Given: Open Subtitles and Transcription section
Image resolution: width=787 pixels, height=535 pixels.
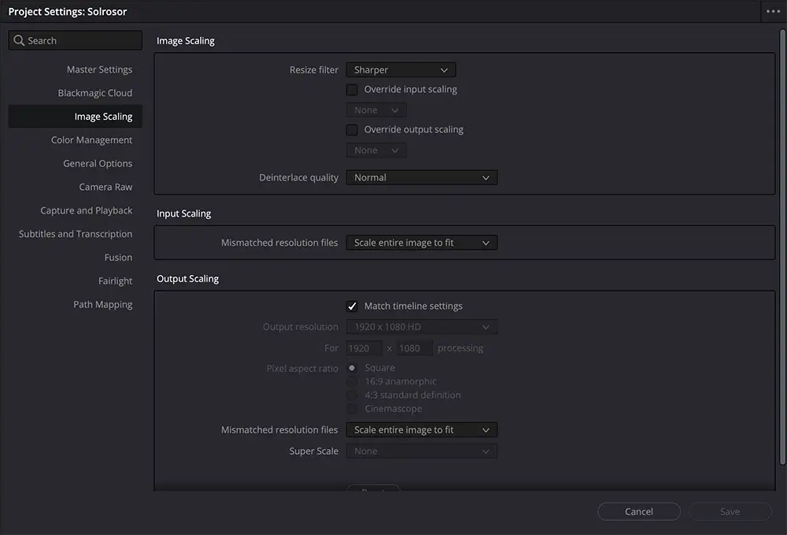Looking at the screenshot, I should click(x=76, y=234).
